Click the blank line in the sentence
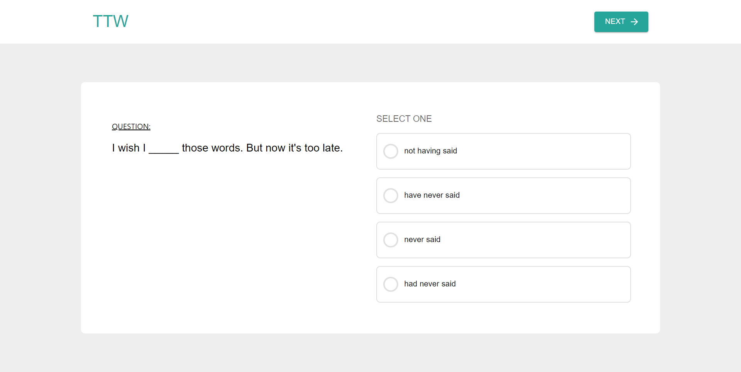The image size is (741, 372). (164, 150)
